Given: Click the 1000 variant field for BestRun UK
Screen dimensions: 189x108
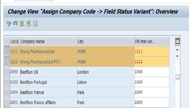Looking at the screenshot, I should pos(152,72).
